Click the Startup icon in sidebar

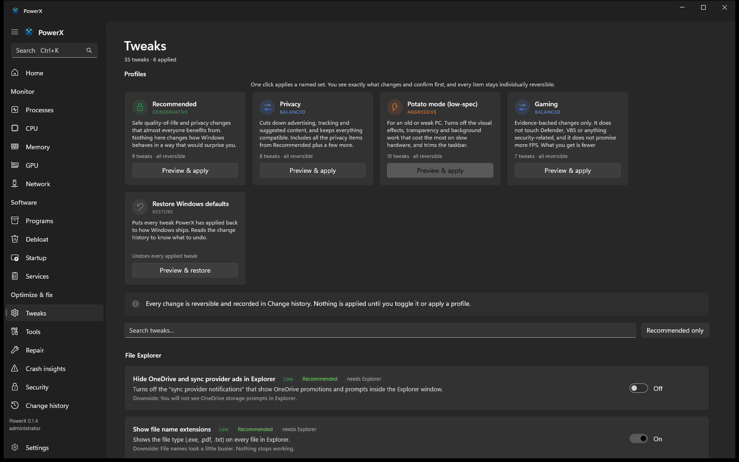coord(15,257)
